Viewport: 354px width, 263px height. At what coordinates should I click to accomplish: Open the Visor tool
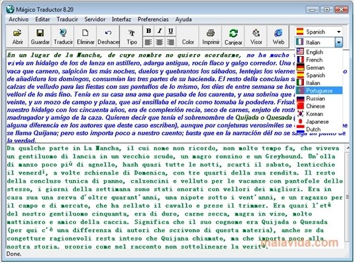(256, 36)
